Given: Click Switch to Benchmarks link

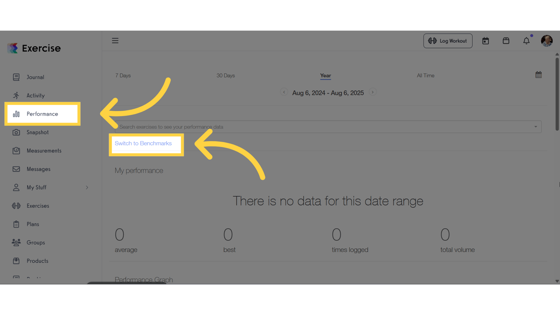Looking at the screenshot, I should click(x=143, y=144).
